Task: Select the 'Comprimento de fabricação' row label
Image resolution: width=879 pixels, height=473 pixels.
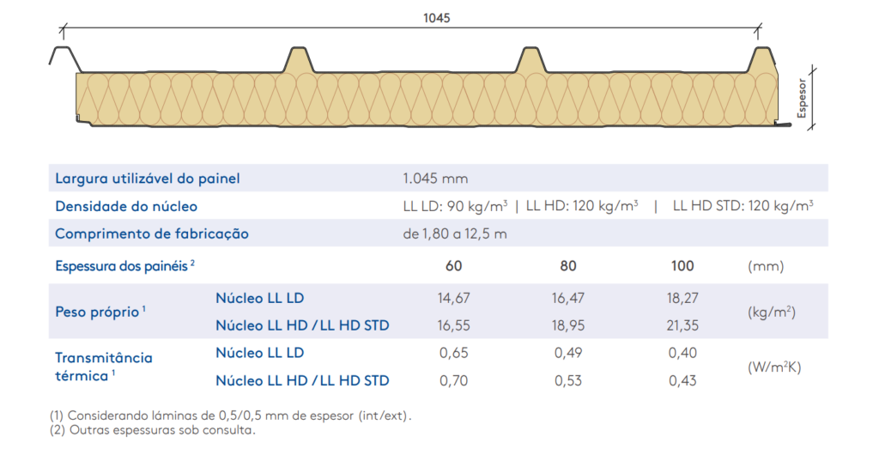Action: coord(151,233)
